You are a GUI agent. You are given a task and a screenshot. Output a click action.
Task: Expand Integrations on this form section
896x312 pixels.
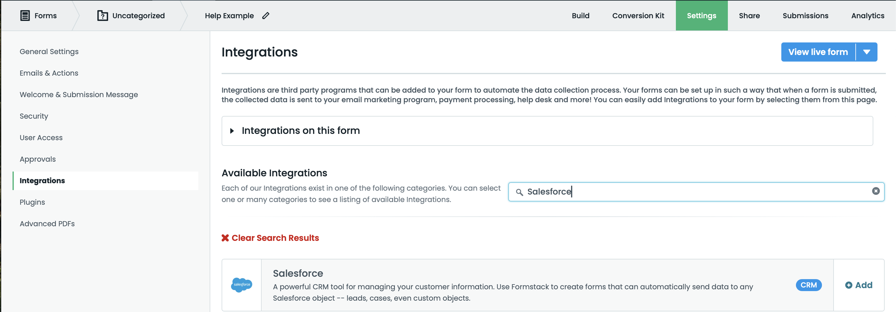tap(232, 131)
